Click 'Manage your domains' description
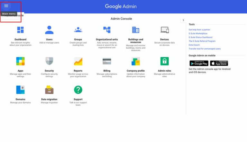Image resolution: width=247 pixels, height=142 pixels. click(21, 102)
